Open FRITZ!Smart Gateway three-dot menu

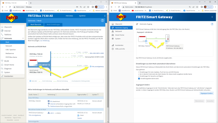[212, 17]
